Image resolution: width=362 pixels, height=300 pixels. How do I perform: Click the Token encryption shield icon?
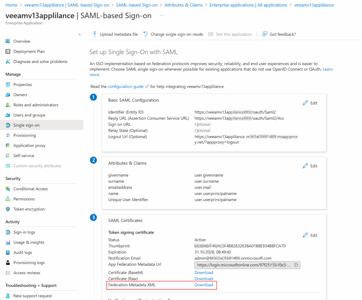click(x=8, y=209)
